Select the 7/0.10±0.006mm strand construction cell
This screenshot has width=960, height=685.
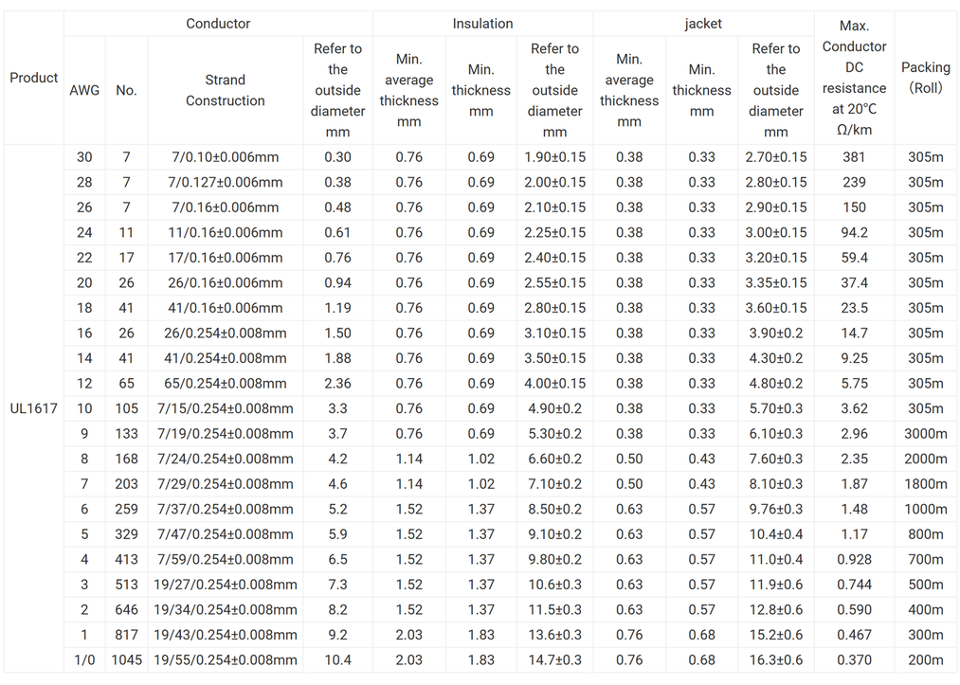pos(225,157)
